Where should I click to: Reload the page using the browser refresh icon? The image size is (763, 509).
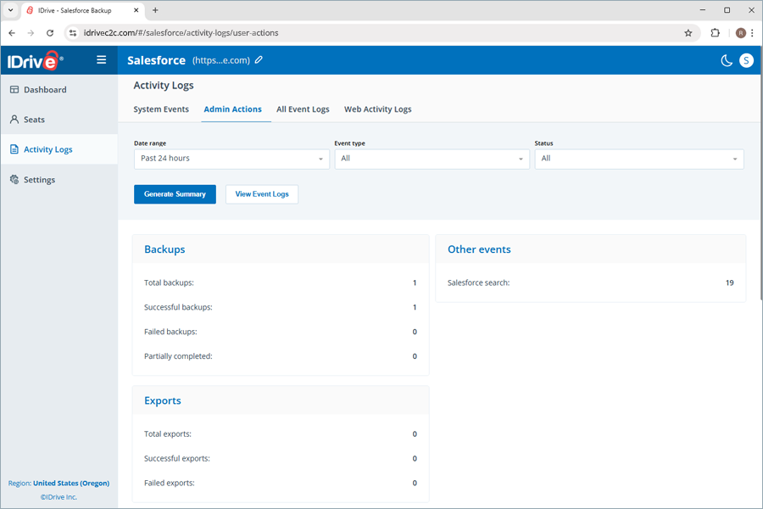pos(50,33)
